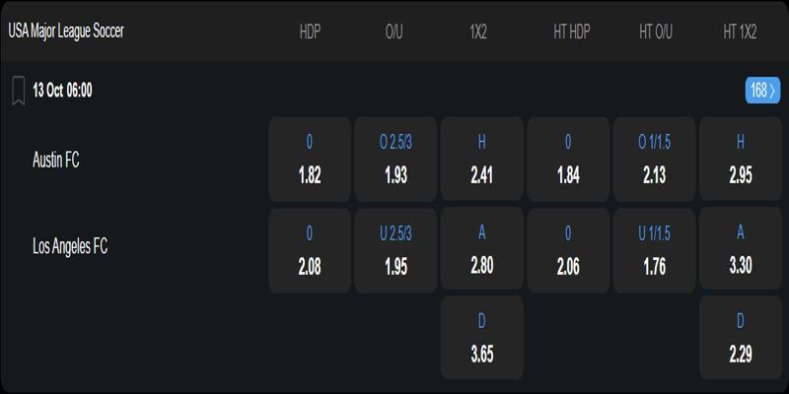Open the Austin FC team name
789x394 pixels.
[x=56, y=161]
